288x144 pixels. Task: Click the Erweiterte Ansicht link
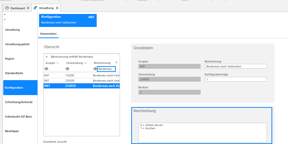click(55, 142)
